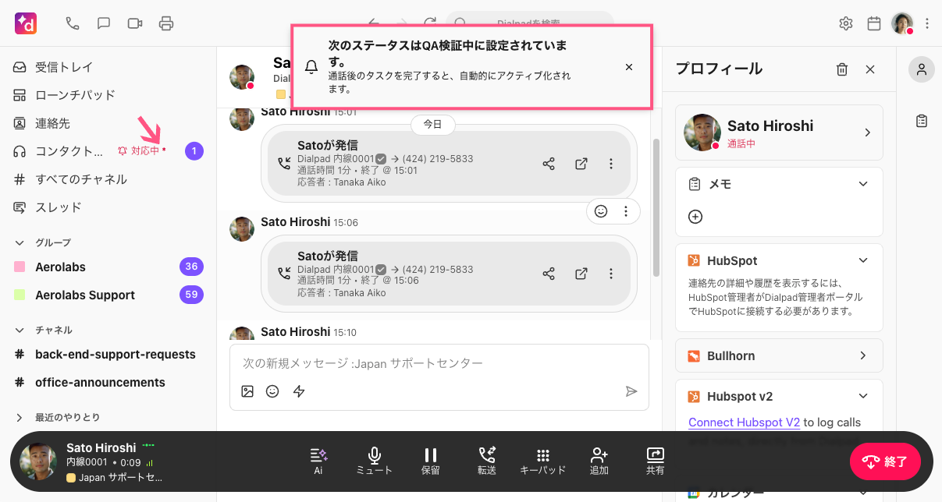Start a video meeting with camera icon

click(135, 23)
